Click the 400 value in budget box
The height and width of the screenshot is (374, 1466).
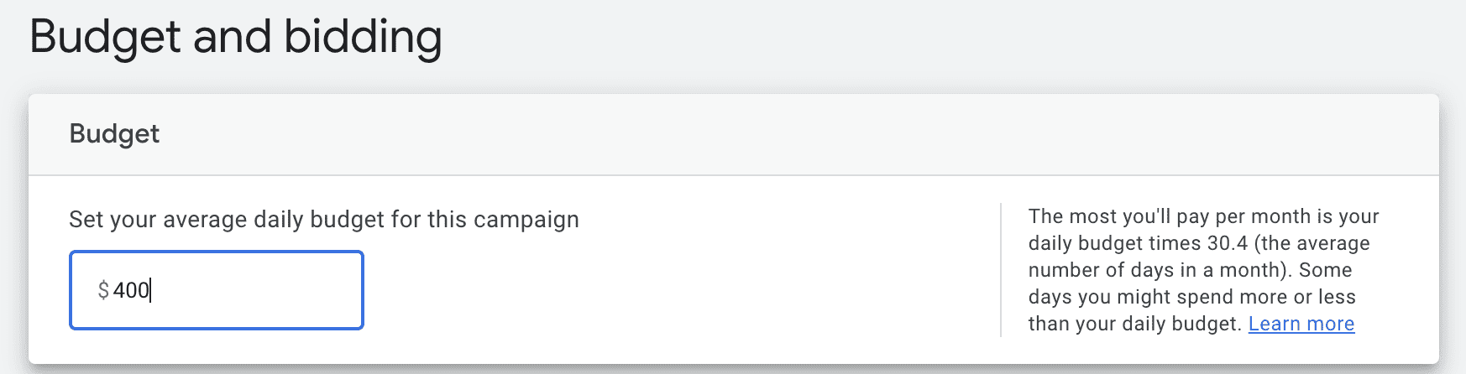pyautogui.click(x=131, y=290)
